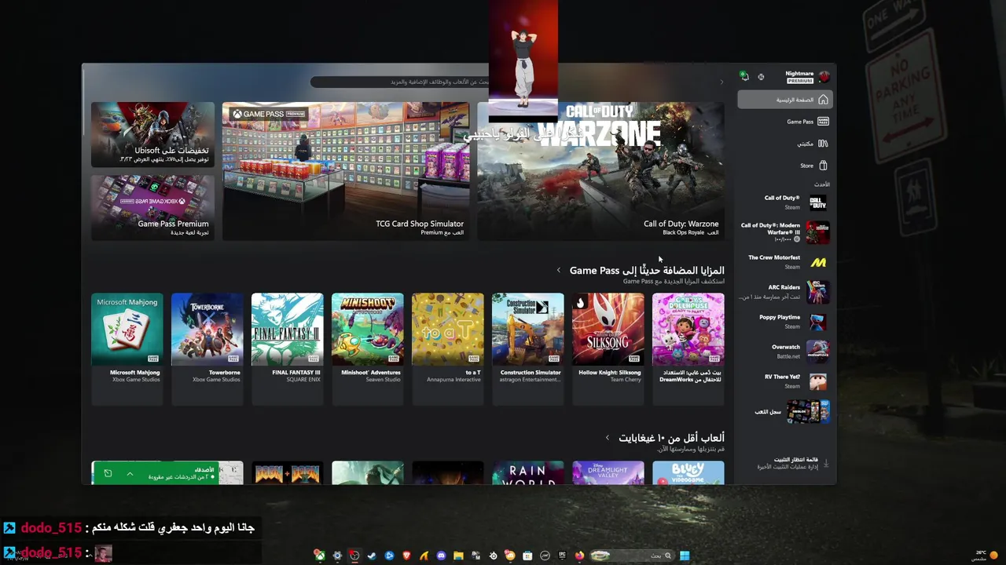
Task: Open 'ألعاب أقل من ١٠ غيغابايت' heading
Action: tap(671, 437)
